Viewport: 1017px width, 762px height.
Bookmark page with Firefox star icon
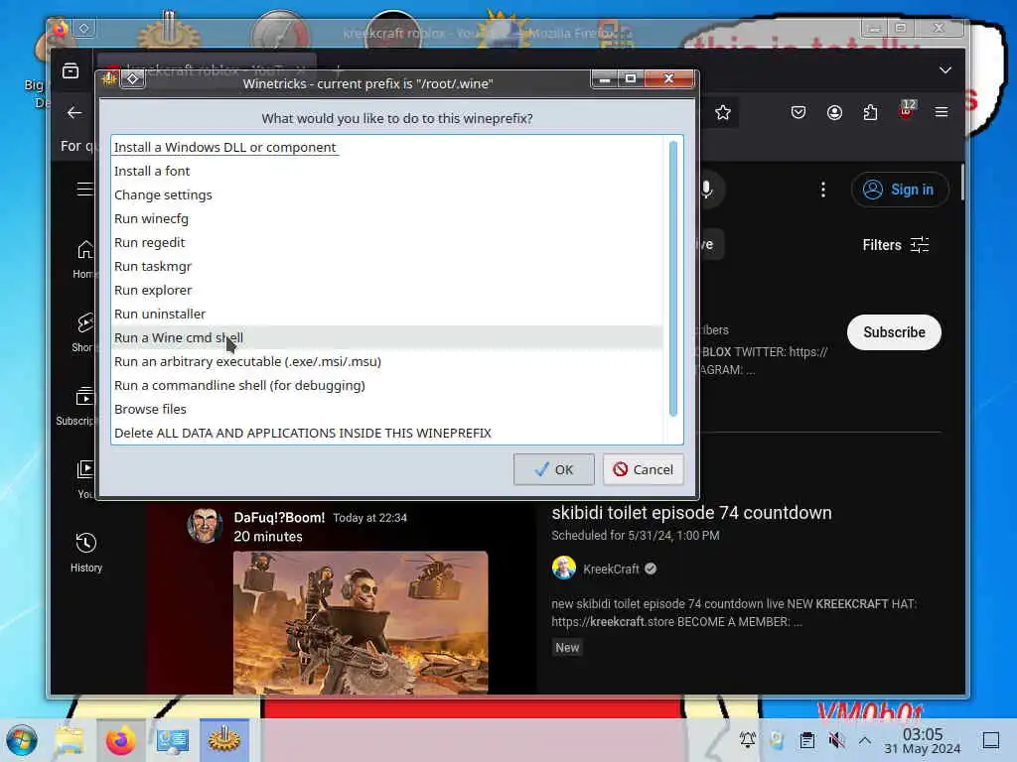click(723, 113)
